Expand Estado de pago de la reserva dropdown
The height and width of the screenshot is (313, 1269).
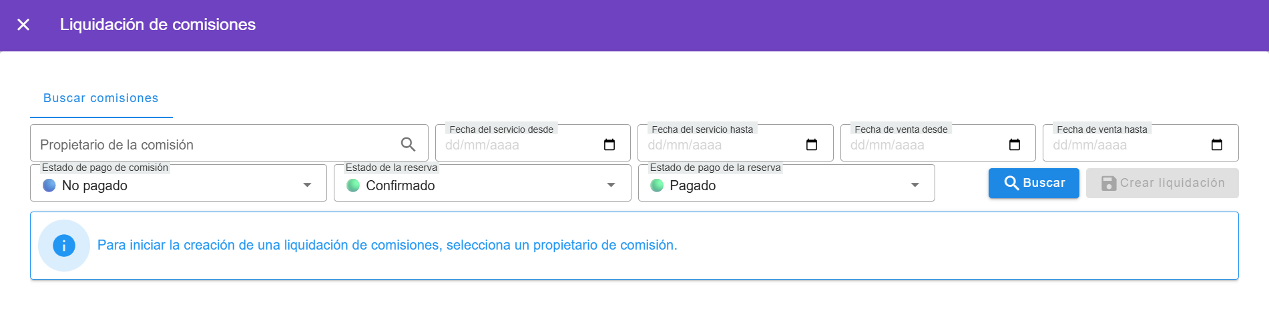click(x=915, y=186)
